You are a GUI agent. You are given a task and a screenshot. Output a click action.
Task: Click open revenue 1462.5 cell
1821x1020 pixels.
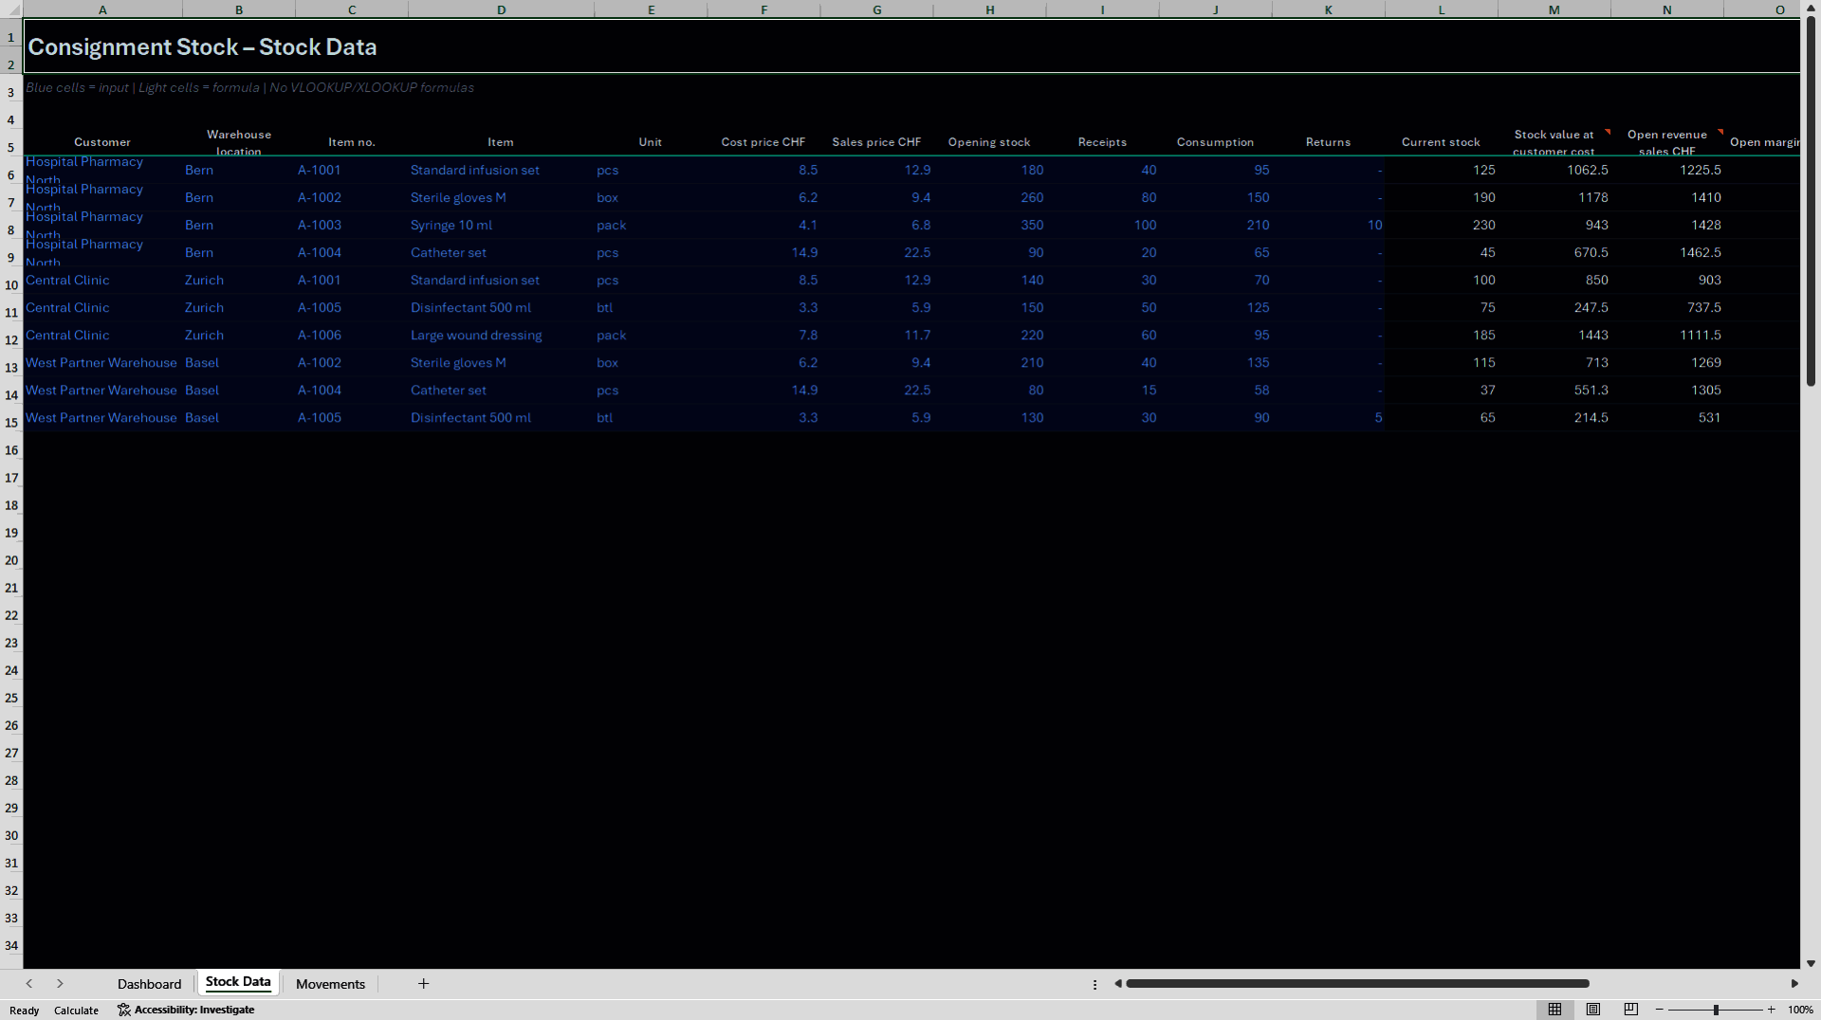point(1666,252)
